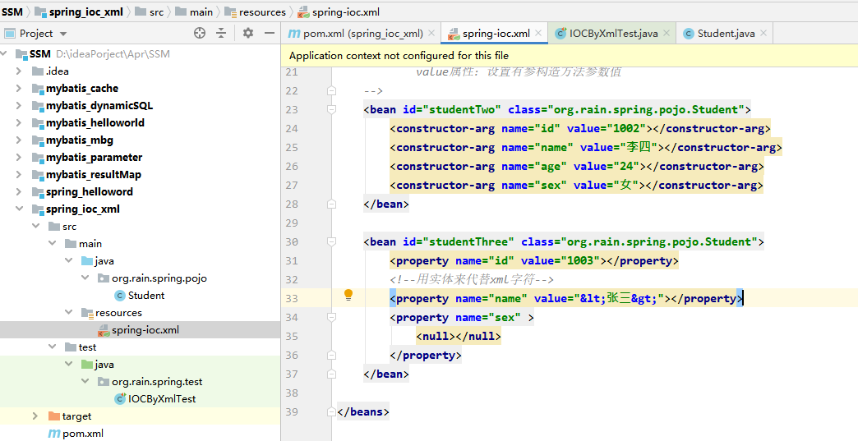
Task: Fold the studentThree bean at line 30
Action: point(331,241)
